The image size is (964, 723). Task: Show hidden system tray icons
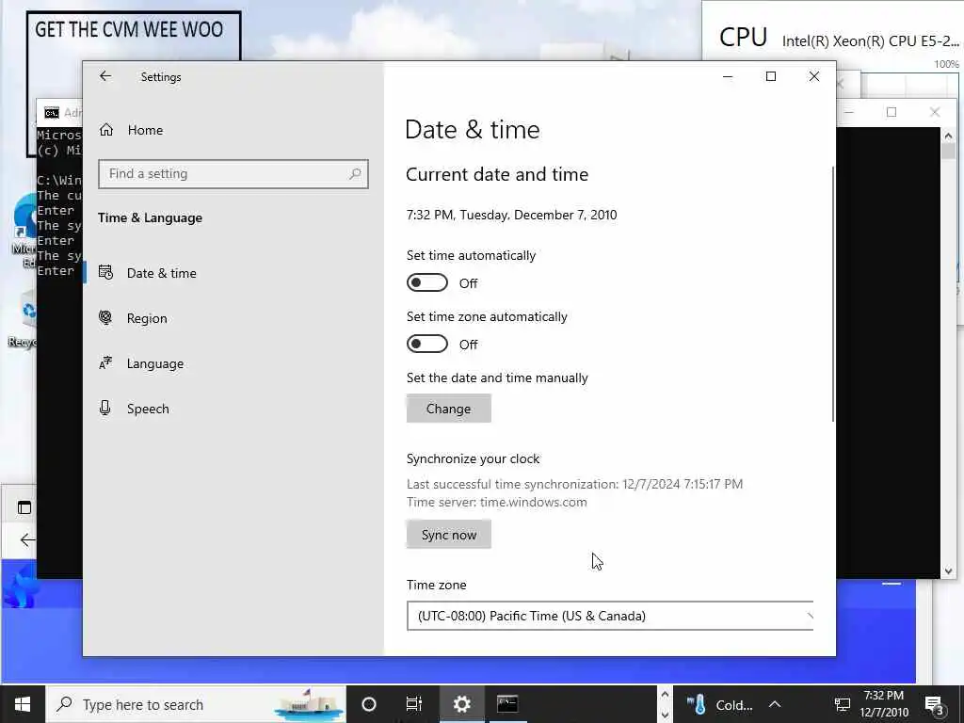775,704
